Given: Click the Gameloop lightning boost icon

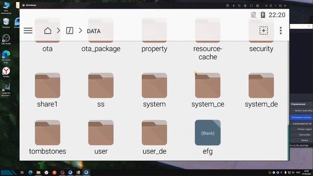Looking at the screenshot, I should (234, 5).
